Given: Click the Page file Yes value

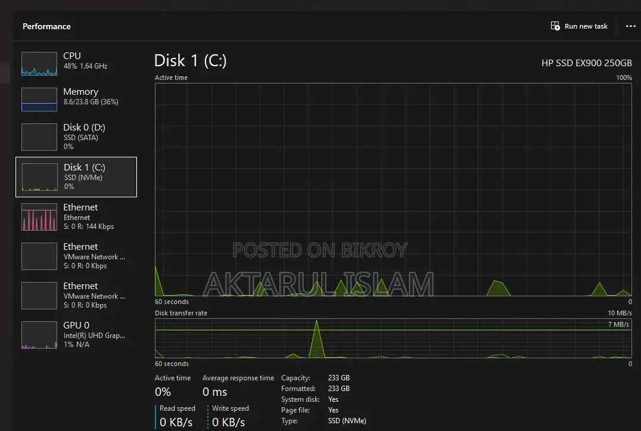Looking at the screenshot, I should 333,410.
